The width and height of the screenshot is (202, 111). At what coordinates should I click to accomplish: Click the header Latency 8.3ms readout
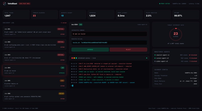pos(194,4)
